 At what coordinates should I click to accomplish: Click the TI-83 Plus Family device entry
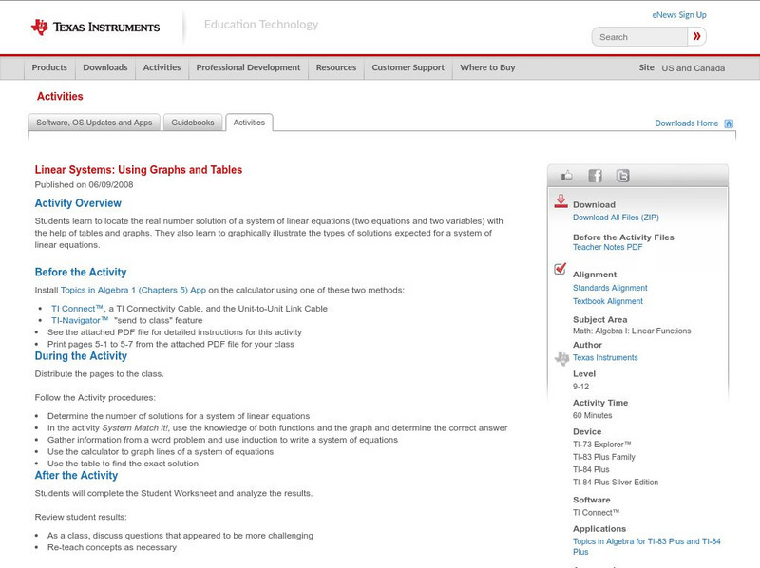(604, 457)
